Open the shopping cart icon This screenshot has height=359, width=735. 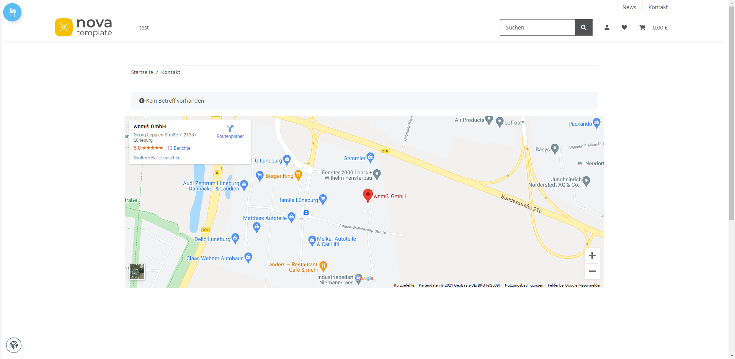pos(642,28)
